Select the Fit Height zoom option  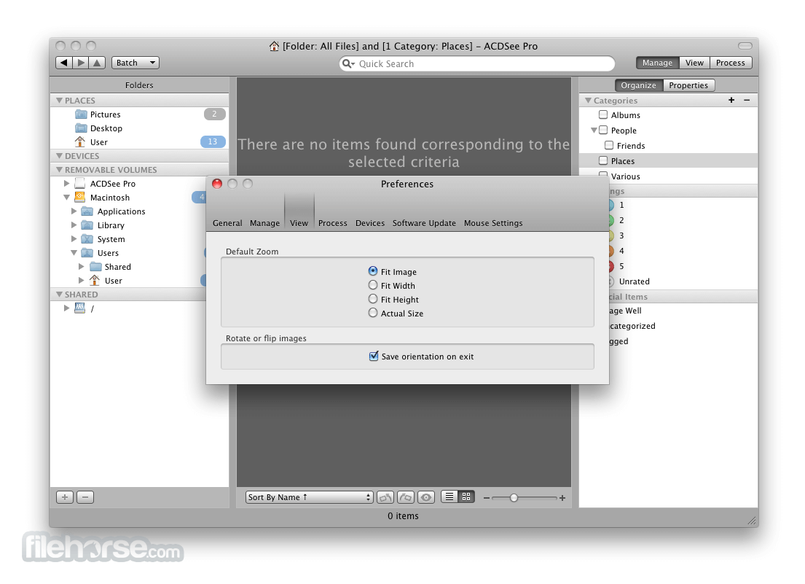(373, 299)
